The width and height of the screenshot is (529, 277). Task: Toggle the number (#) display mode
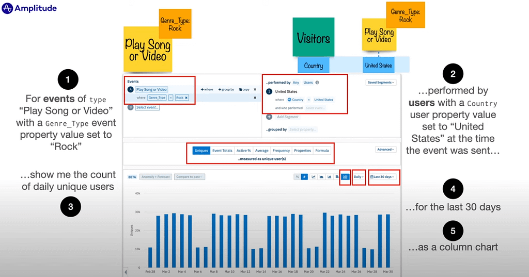point(304,177)
